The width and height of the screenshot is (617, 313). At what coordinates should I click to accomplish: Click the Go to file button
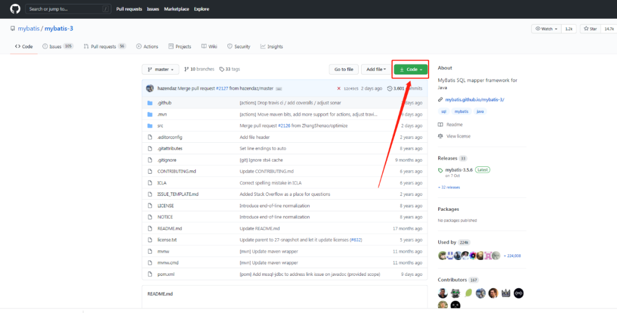coord(343,69)
